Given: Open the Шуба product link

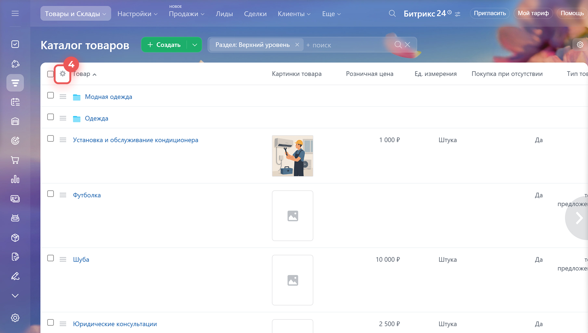Looking at the screenshot, I should pyautogui.click(x=81, y=259).
